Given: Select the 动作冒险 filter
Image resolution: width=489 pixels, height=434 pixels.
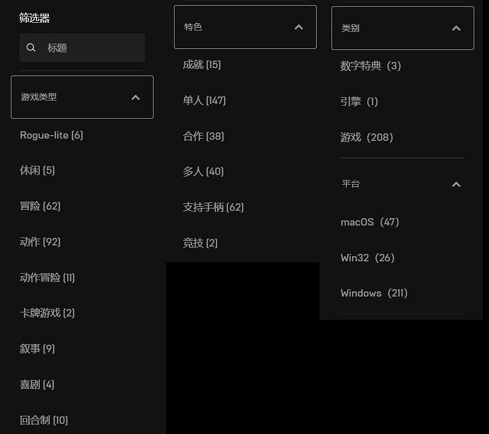Looking at the screenshot, I should click(x=47, y=277).
